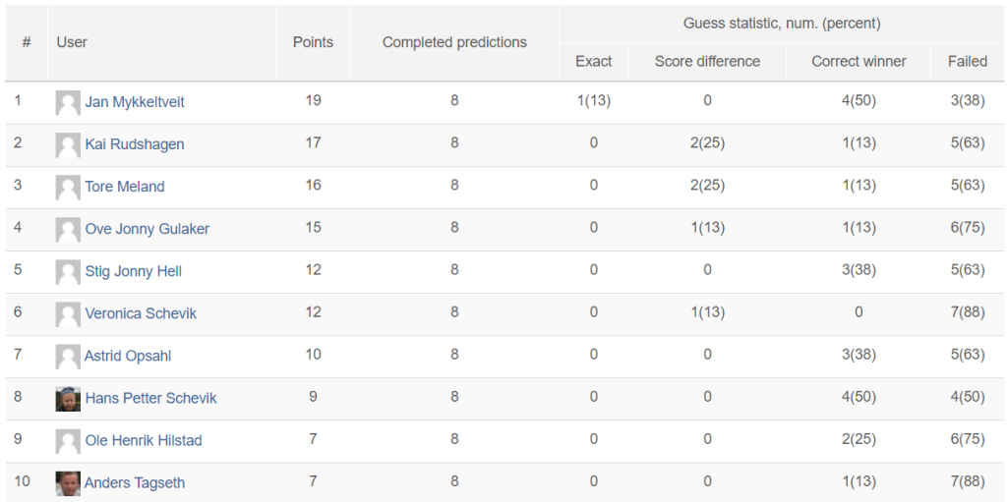Click the Completed predictions column header
Screen dimensions: 1007x502
coord(454,42)
